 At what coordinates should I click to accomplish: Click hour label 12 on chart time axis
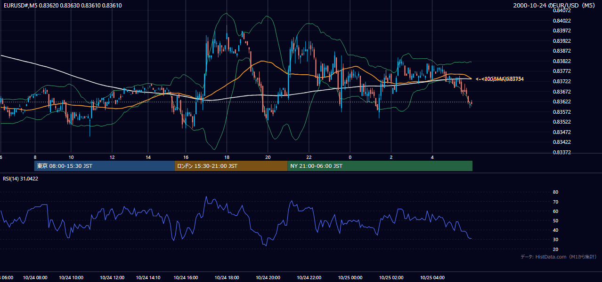click(112, 157)
